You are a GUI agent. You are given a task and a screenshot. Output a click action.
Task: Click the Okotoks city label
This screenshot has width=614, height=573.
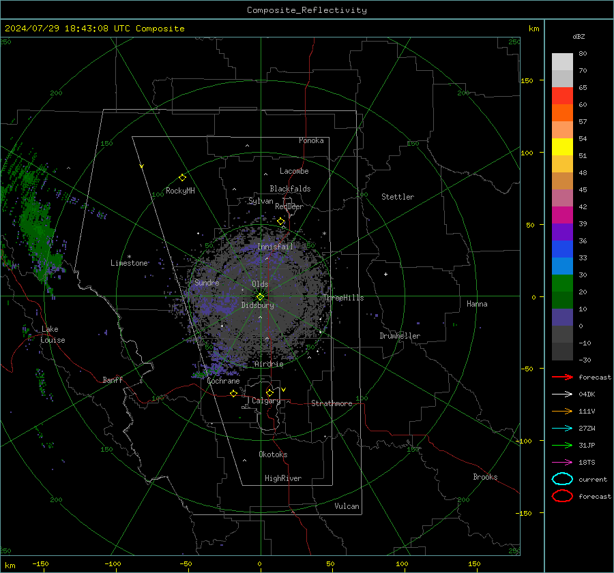273,454
